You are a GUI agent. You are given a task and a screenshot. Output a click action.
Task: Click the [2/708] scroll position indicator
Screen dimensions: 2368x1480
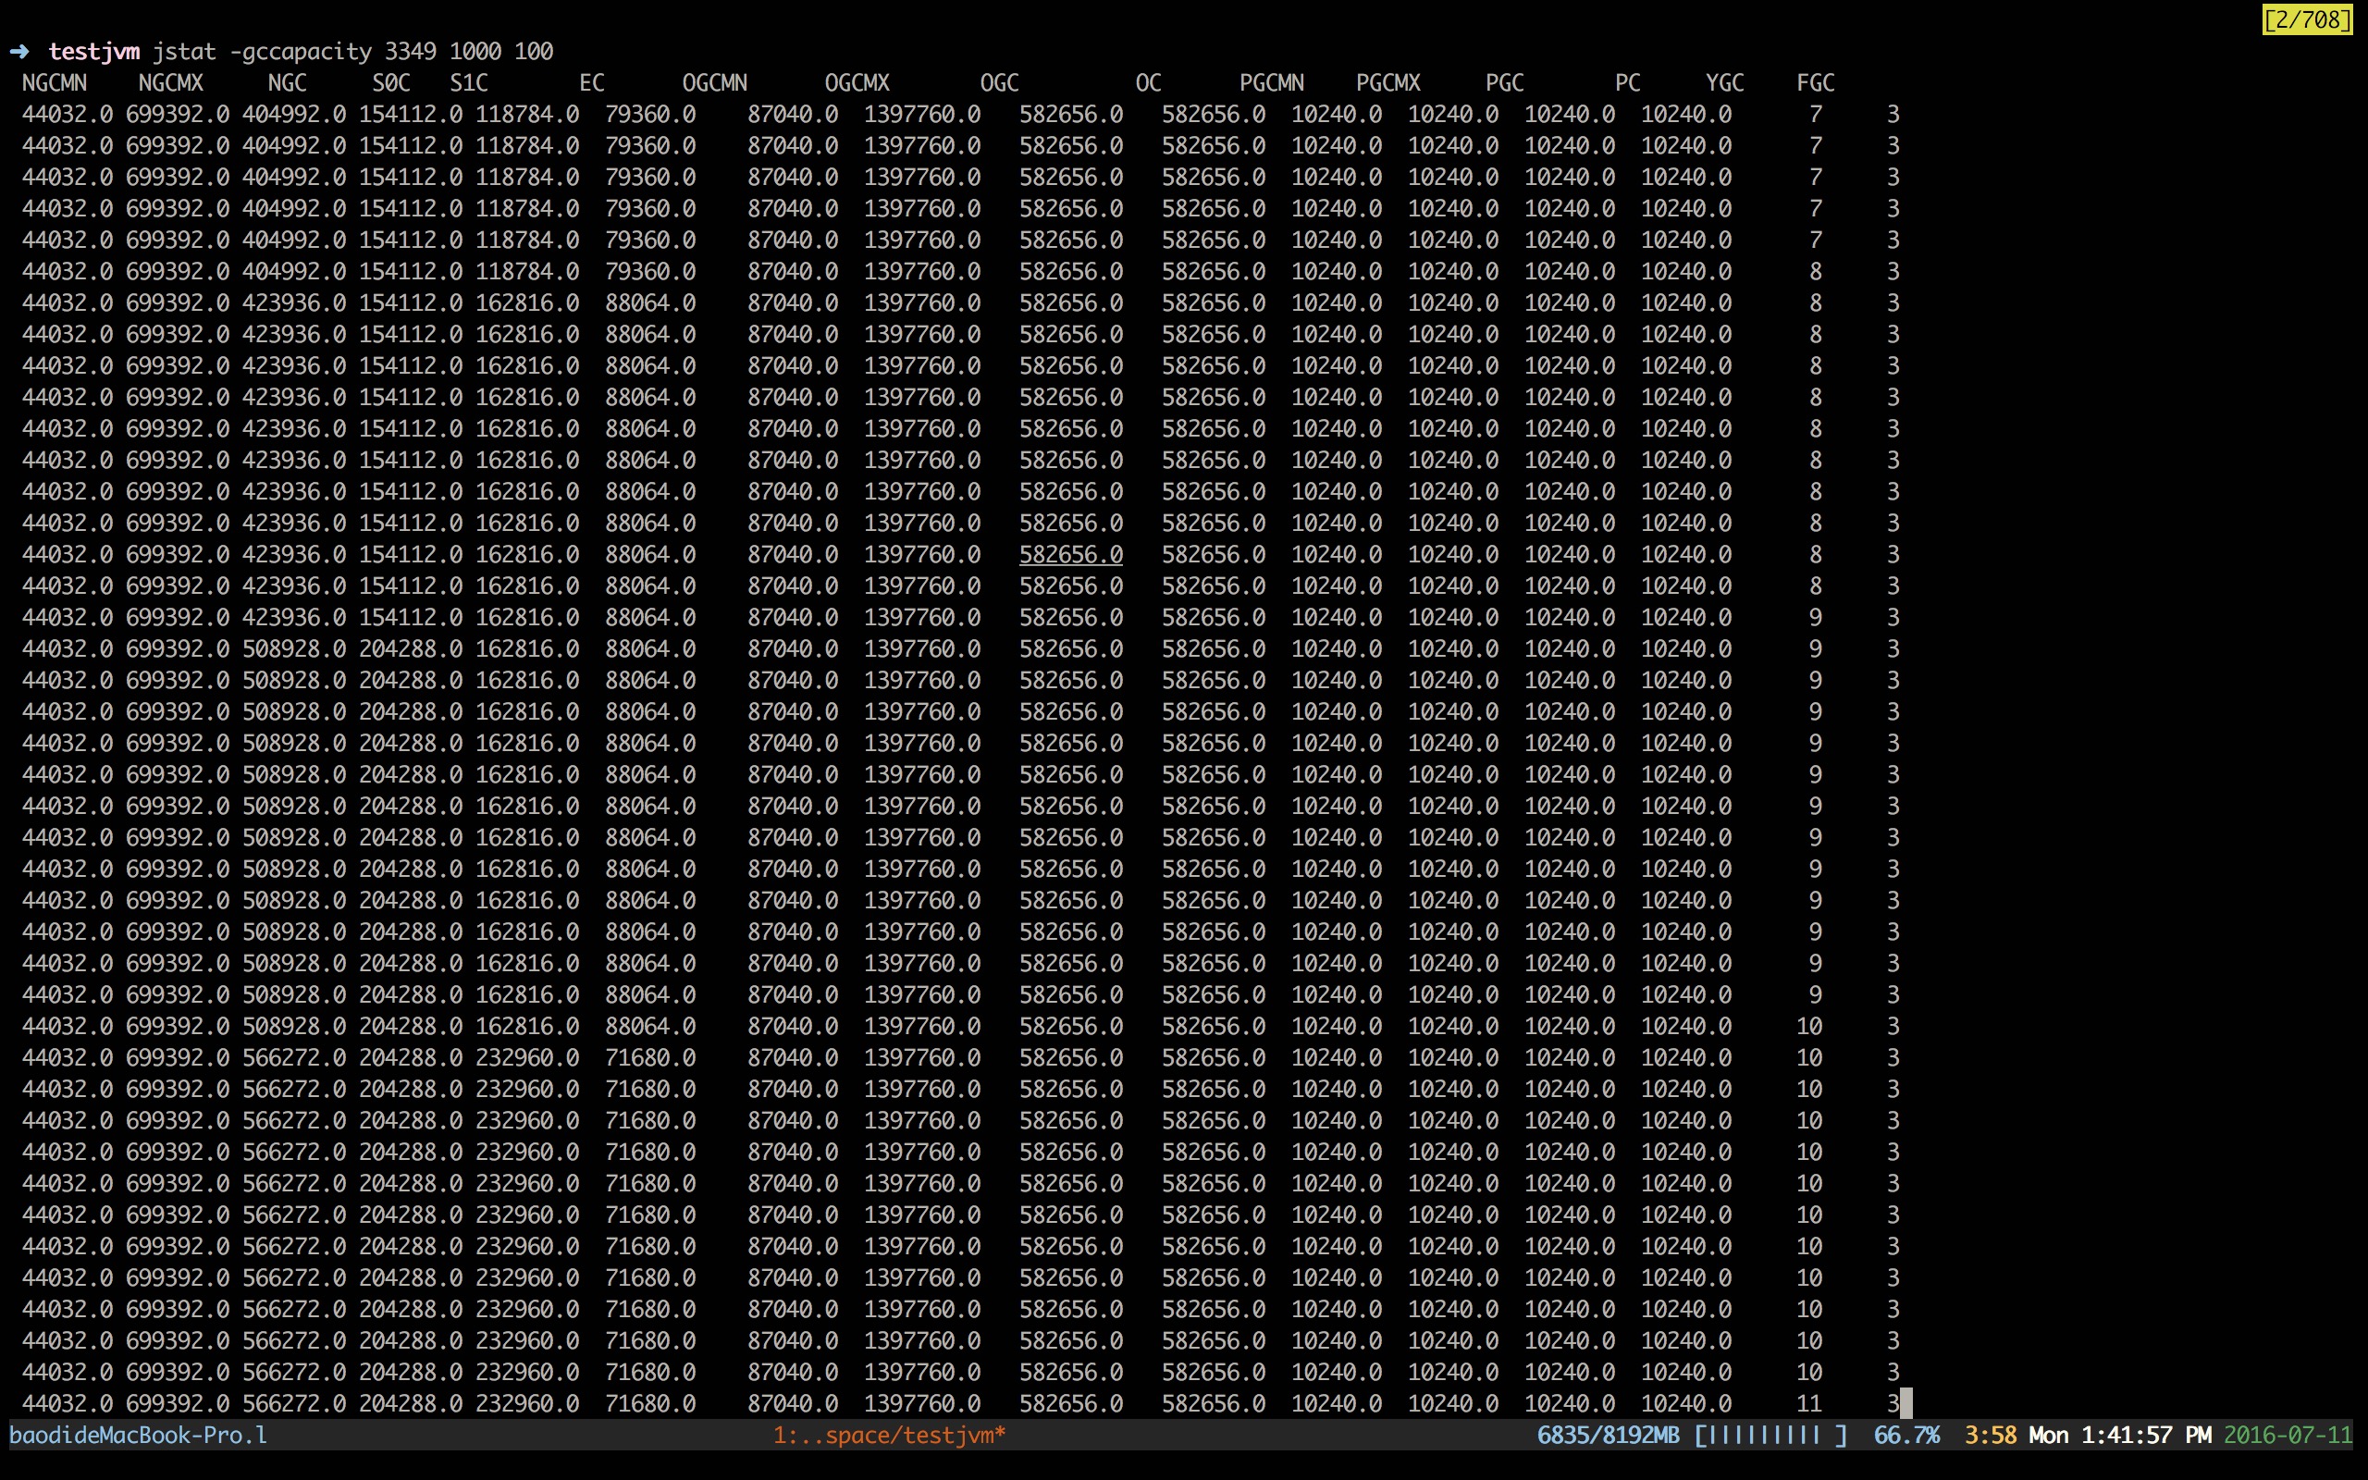[2306, 19]
